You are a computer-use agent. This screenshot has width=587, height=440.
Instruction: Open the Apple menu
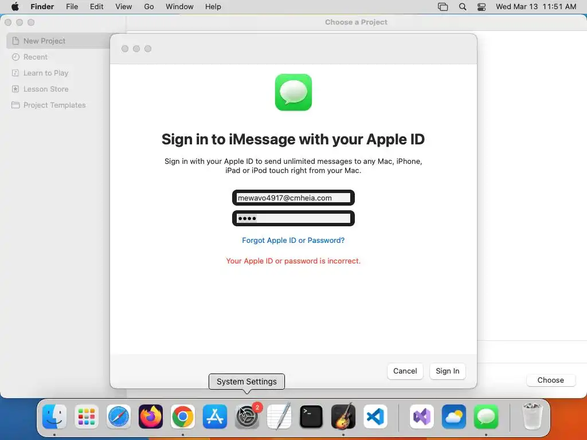[15, 7]
